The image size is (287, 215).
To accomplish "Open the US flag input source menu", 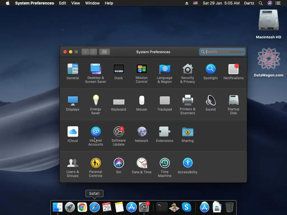I will click(x=195, y=3).
